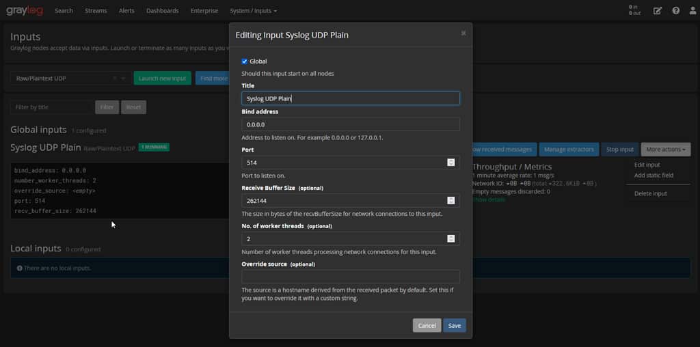Focus the Title input field
The height and width of the screenshot is (347, 700).
351,98
